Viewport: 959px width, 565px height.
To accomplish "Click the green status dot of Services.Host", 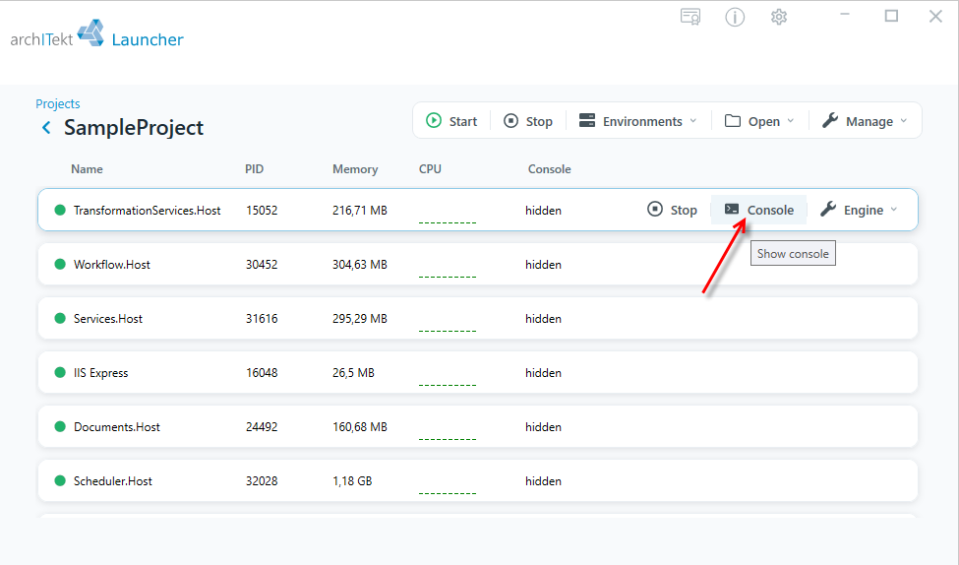I will [60, 318].
